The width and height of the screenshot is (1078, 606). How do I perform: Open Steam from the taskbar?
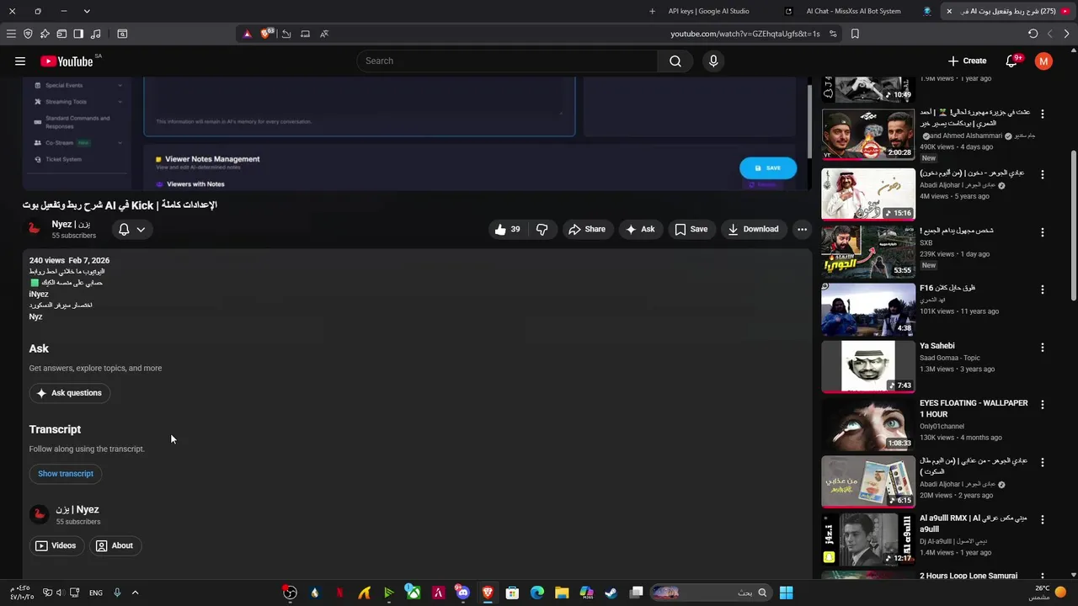[611, 593]
